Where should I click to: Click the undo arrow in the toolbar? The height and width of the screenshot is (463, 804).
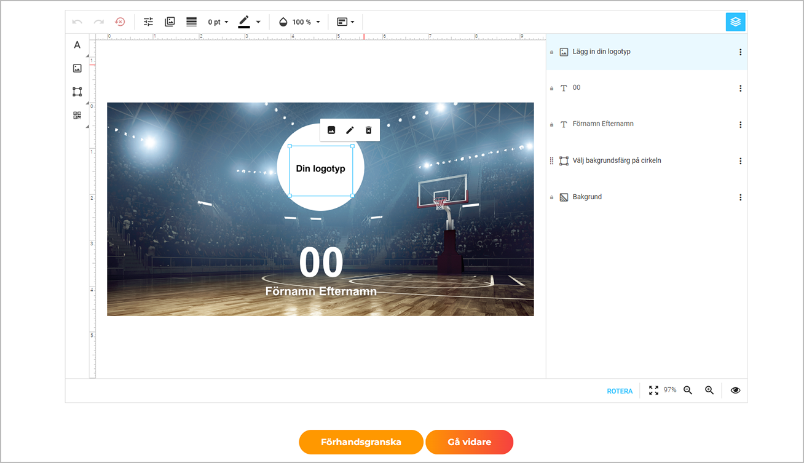[77, 22]
